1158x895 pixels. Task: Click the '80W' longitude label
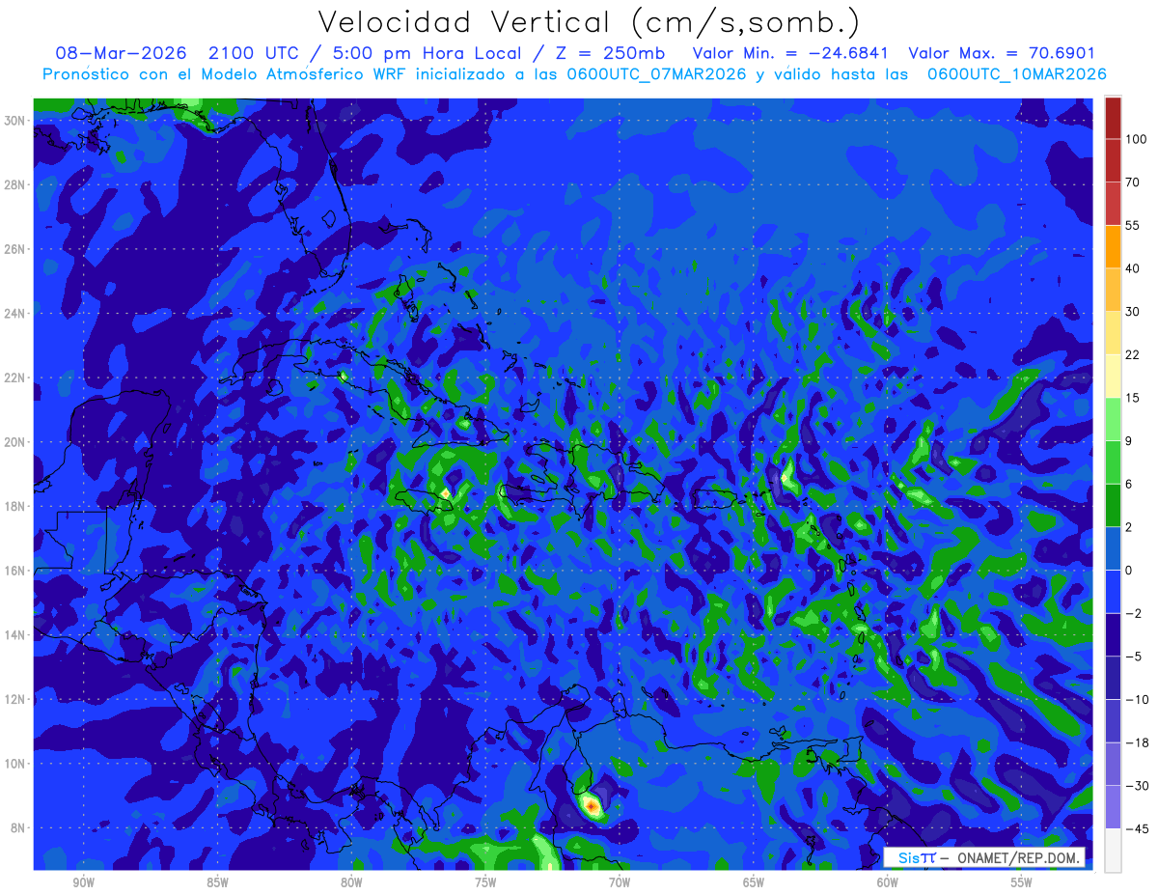(351, 883)
